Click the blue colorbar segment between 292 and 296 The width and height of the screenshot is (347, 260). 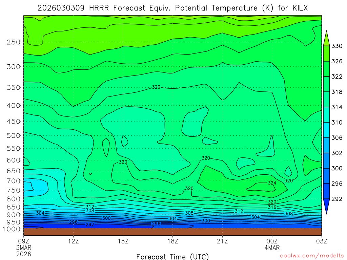326,191
